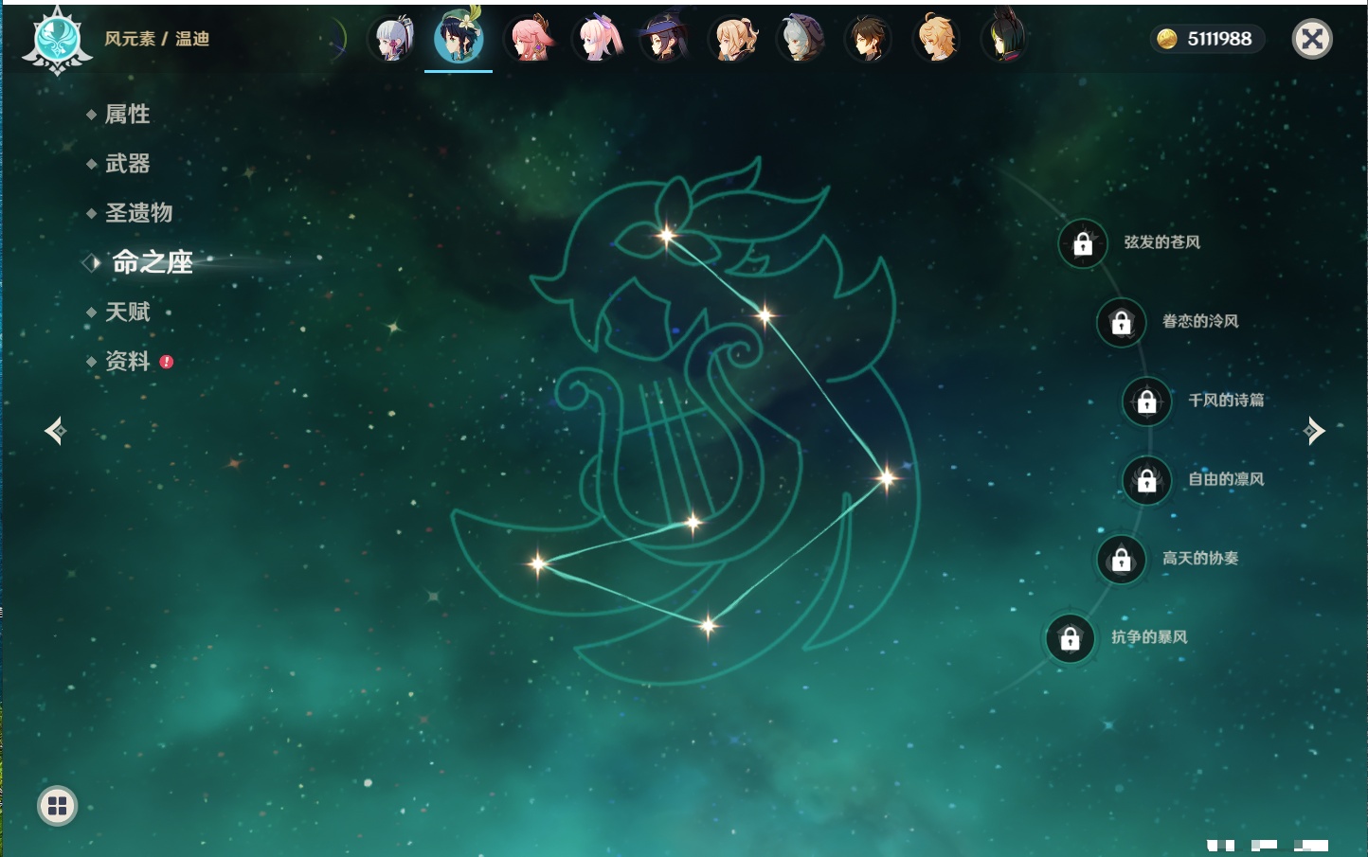Open constellation label 弦发的苍风

1161,242
